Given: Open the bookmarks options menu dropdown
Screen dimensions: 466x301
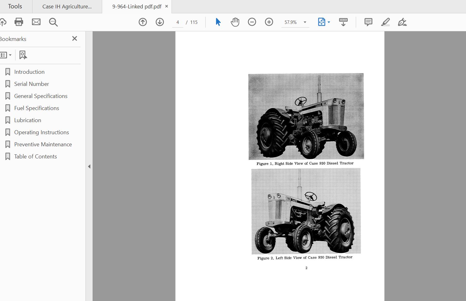Looking at the screenshot, I should click(x=6, y=55).
